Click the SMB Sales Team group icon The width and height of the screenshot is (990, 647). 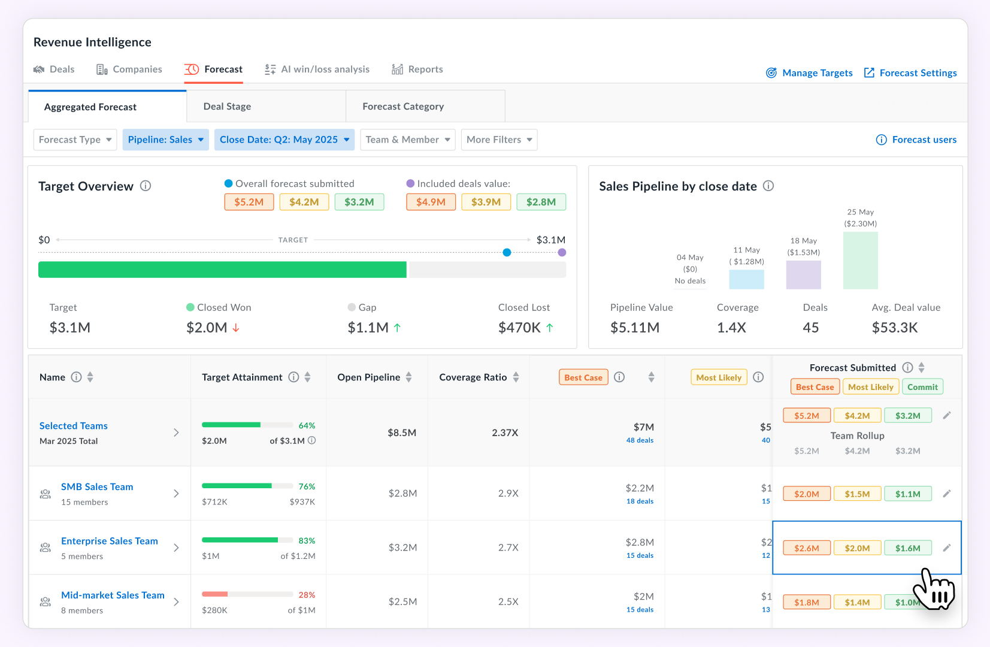click(45, 494)
